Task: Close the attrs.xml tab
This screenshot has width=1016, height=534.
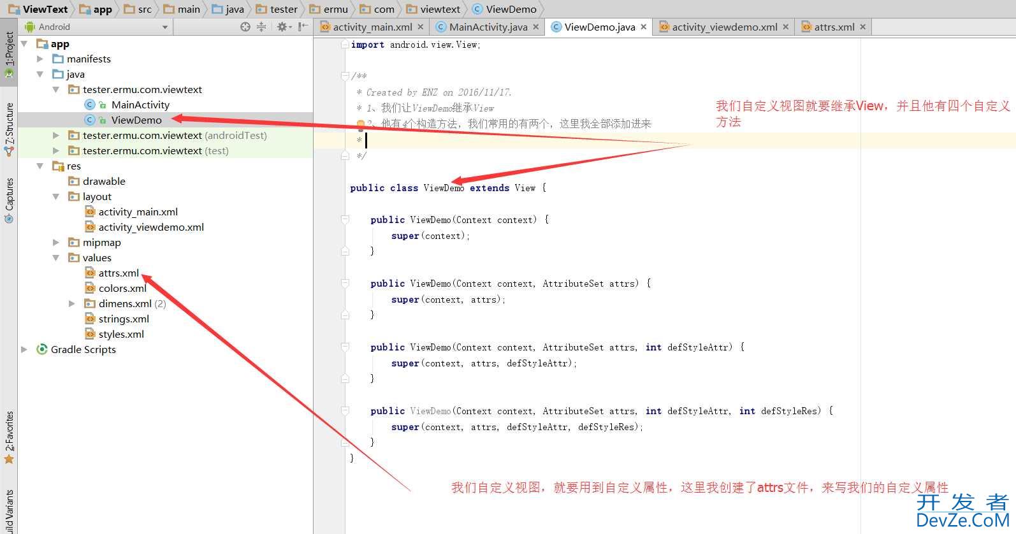Action: click(862, 27)
